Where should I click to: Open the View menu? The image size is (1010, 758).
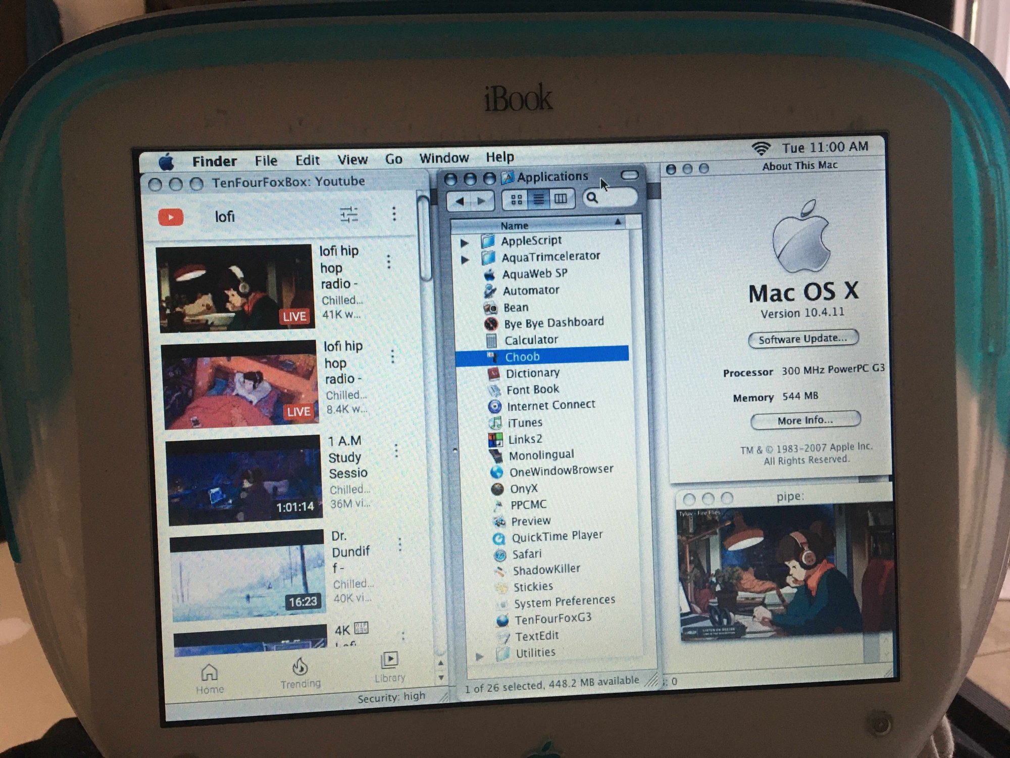coord(352,160)
